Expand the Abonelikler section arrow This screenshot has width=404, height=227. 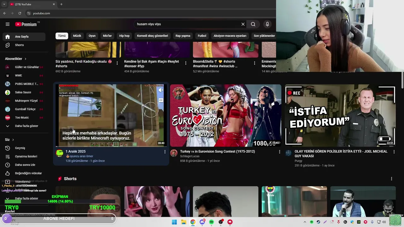[x=25, y=59]
